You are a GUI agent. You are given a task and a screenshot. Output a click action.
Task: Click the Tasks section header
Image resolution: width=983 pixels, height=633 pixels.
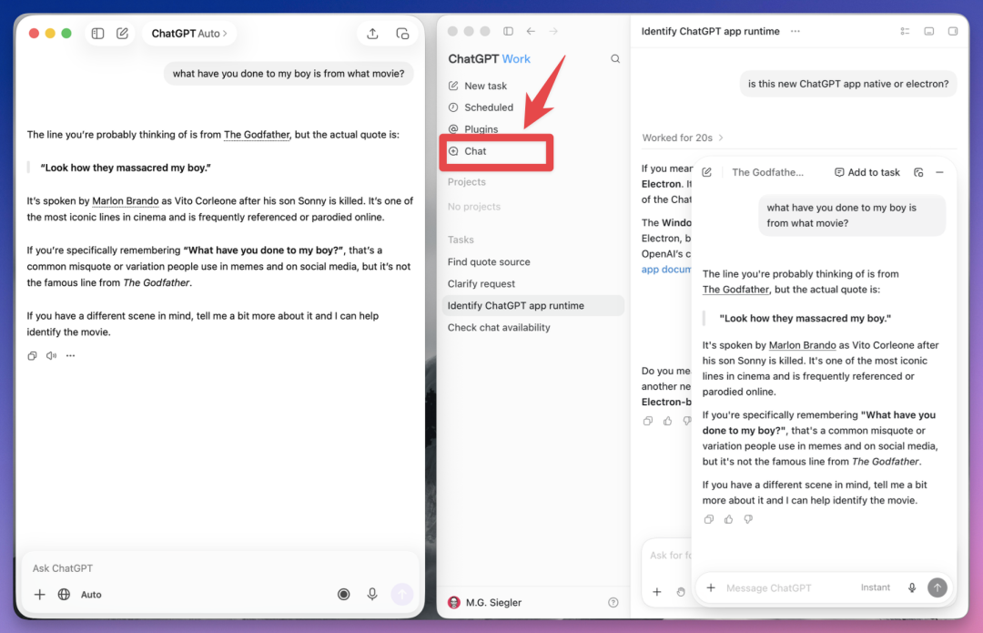coord(461,240)
